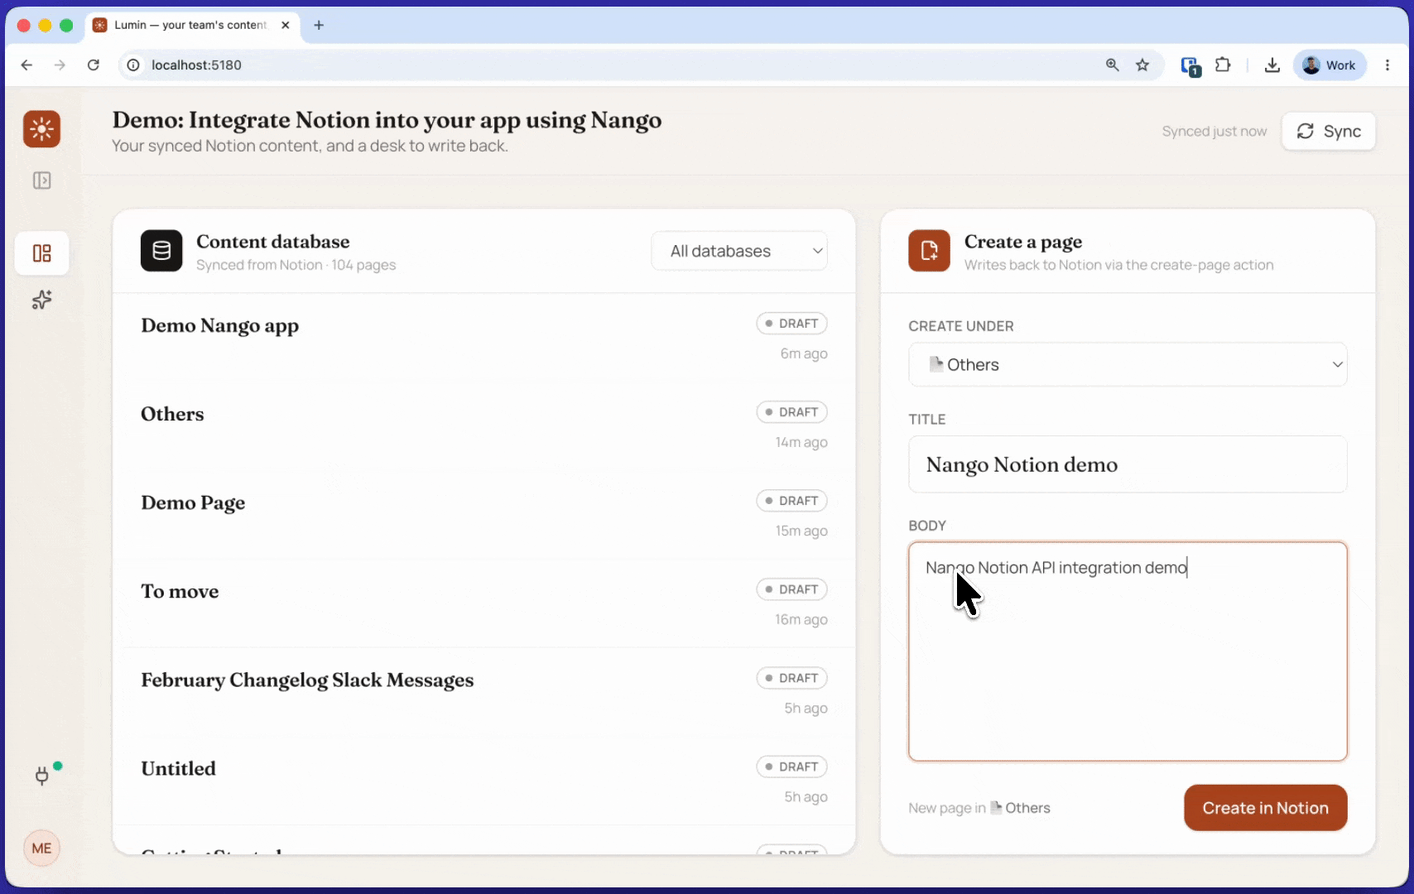Click the Lumin sun logo icon
Viewport: 1414px width, 894px height.
click(x=42, y=129)
